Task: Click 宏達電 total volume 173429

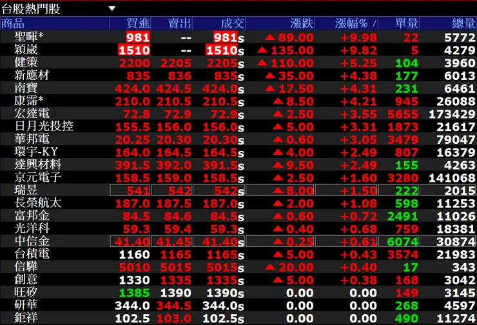Action: tap(452, 114)
